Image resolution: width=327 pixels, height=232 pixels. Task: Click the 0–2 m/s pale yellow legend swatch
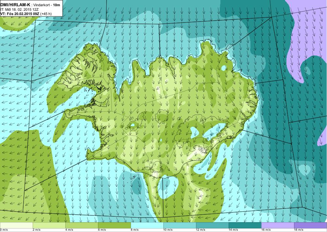(x=16, y=225)
